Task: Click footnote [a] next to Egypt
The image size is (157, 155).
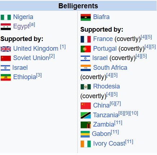Action: coord(32,24)
